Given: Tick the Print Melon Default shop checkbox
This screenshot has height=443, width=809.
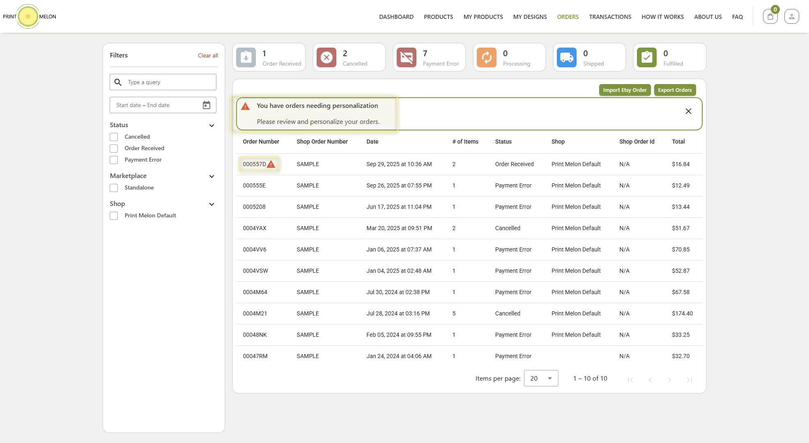Looking at the screenshot, I should pyautogui.click(x=114, y=216).
